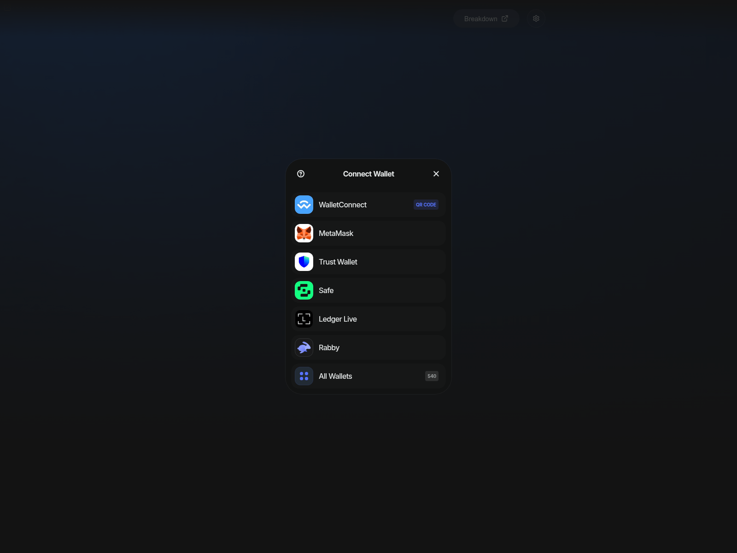737x553 pixels.
Task: Click the Rabby rabbit icon
Action: coord(304,347)
